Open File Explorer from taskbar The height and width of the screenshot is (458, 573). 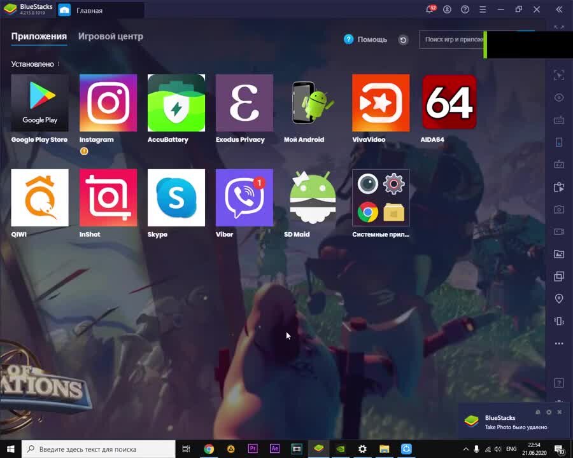pos(384,449)
